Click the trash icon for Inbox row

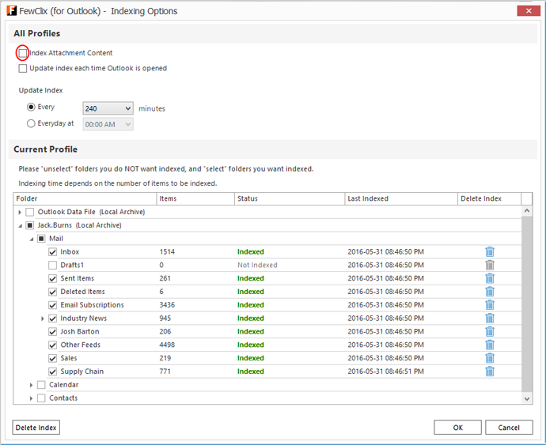point(489,252)
